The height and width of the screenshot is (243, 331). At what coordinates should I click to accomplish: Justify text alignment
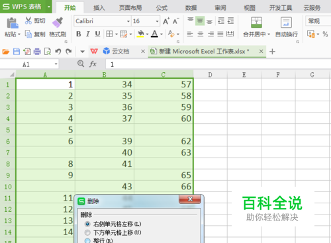click(x=220, y=34)
